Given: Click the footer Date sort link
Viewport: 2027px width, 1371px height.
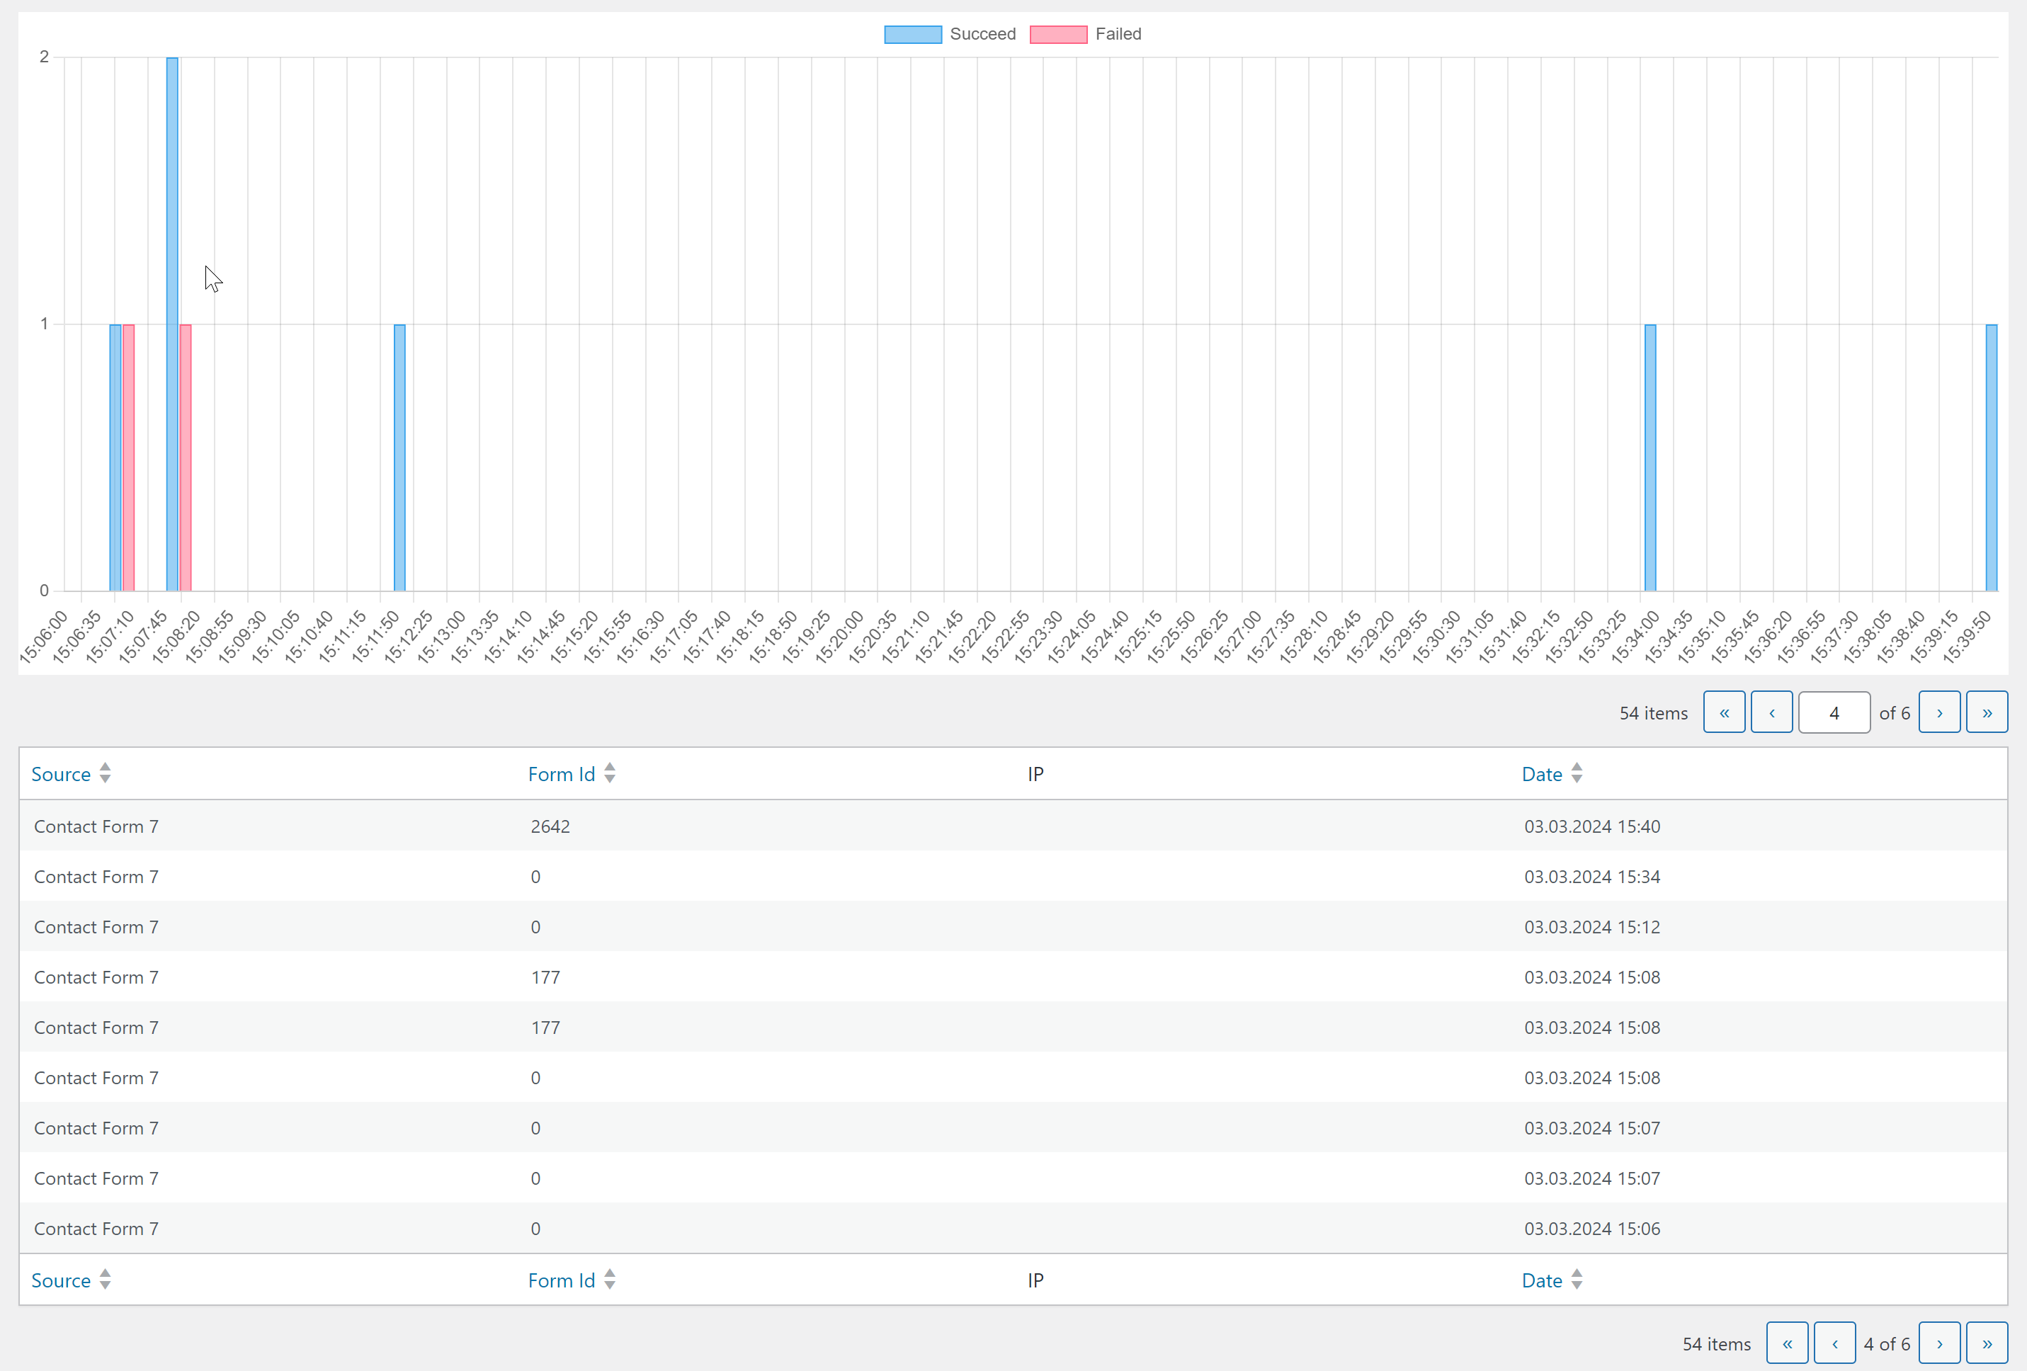Looking at the screenshot, I should pos(1541,1280).
